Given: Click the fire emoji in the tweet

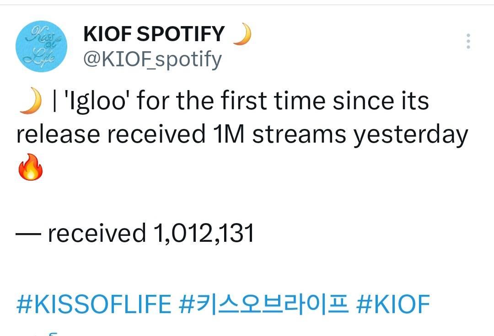Looking at the screenshot, I should pos(30,167).
